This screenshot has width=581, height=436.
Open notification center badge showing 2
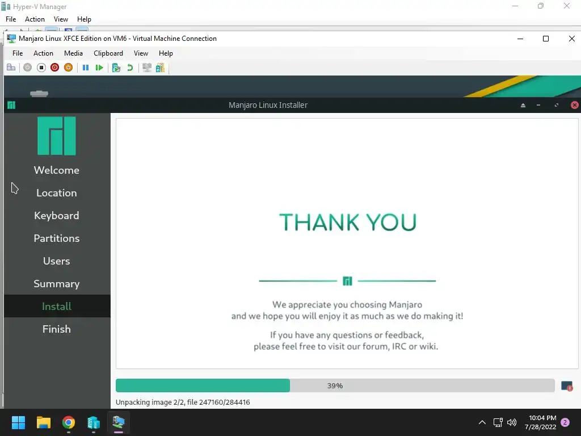(x=565, y=422)
